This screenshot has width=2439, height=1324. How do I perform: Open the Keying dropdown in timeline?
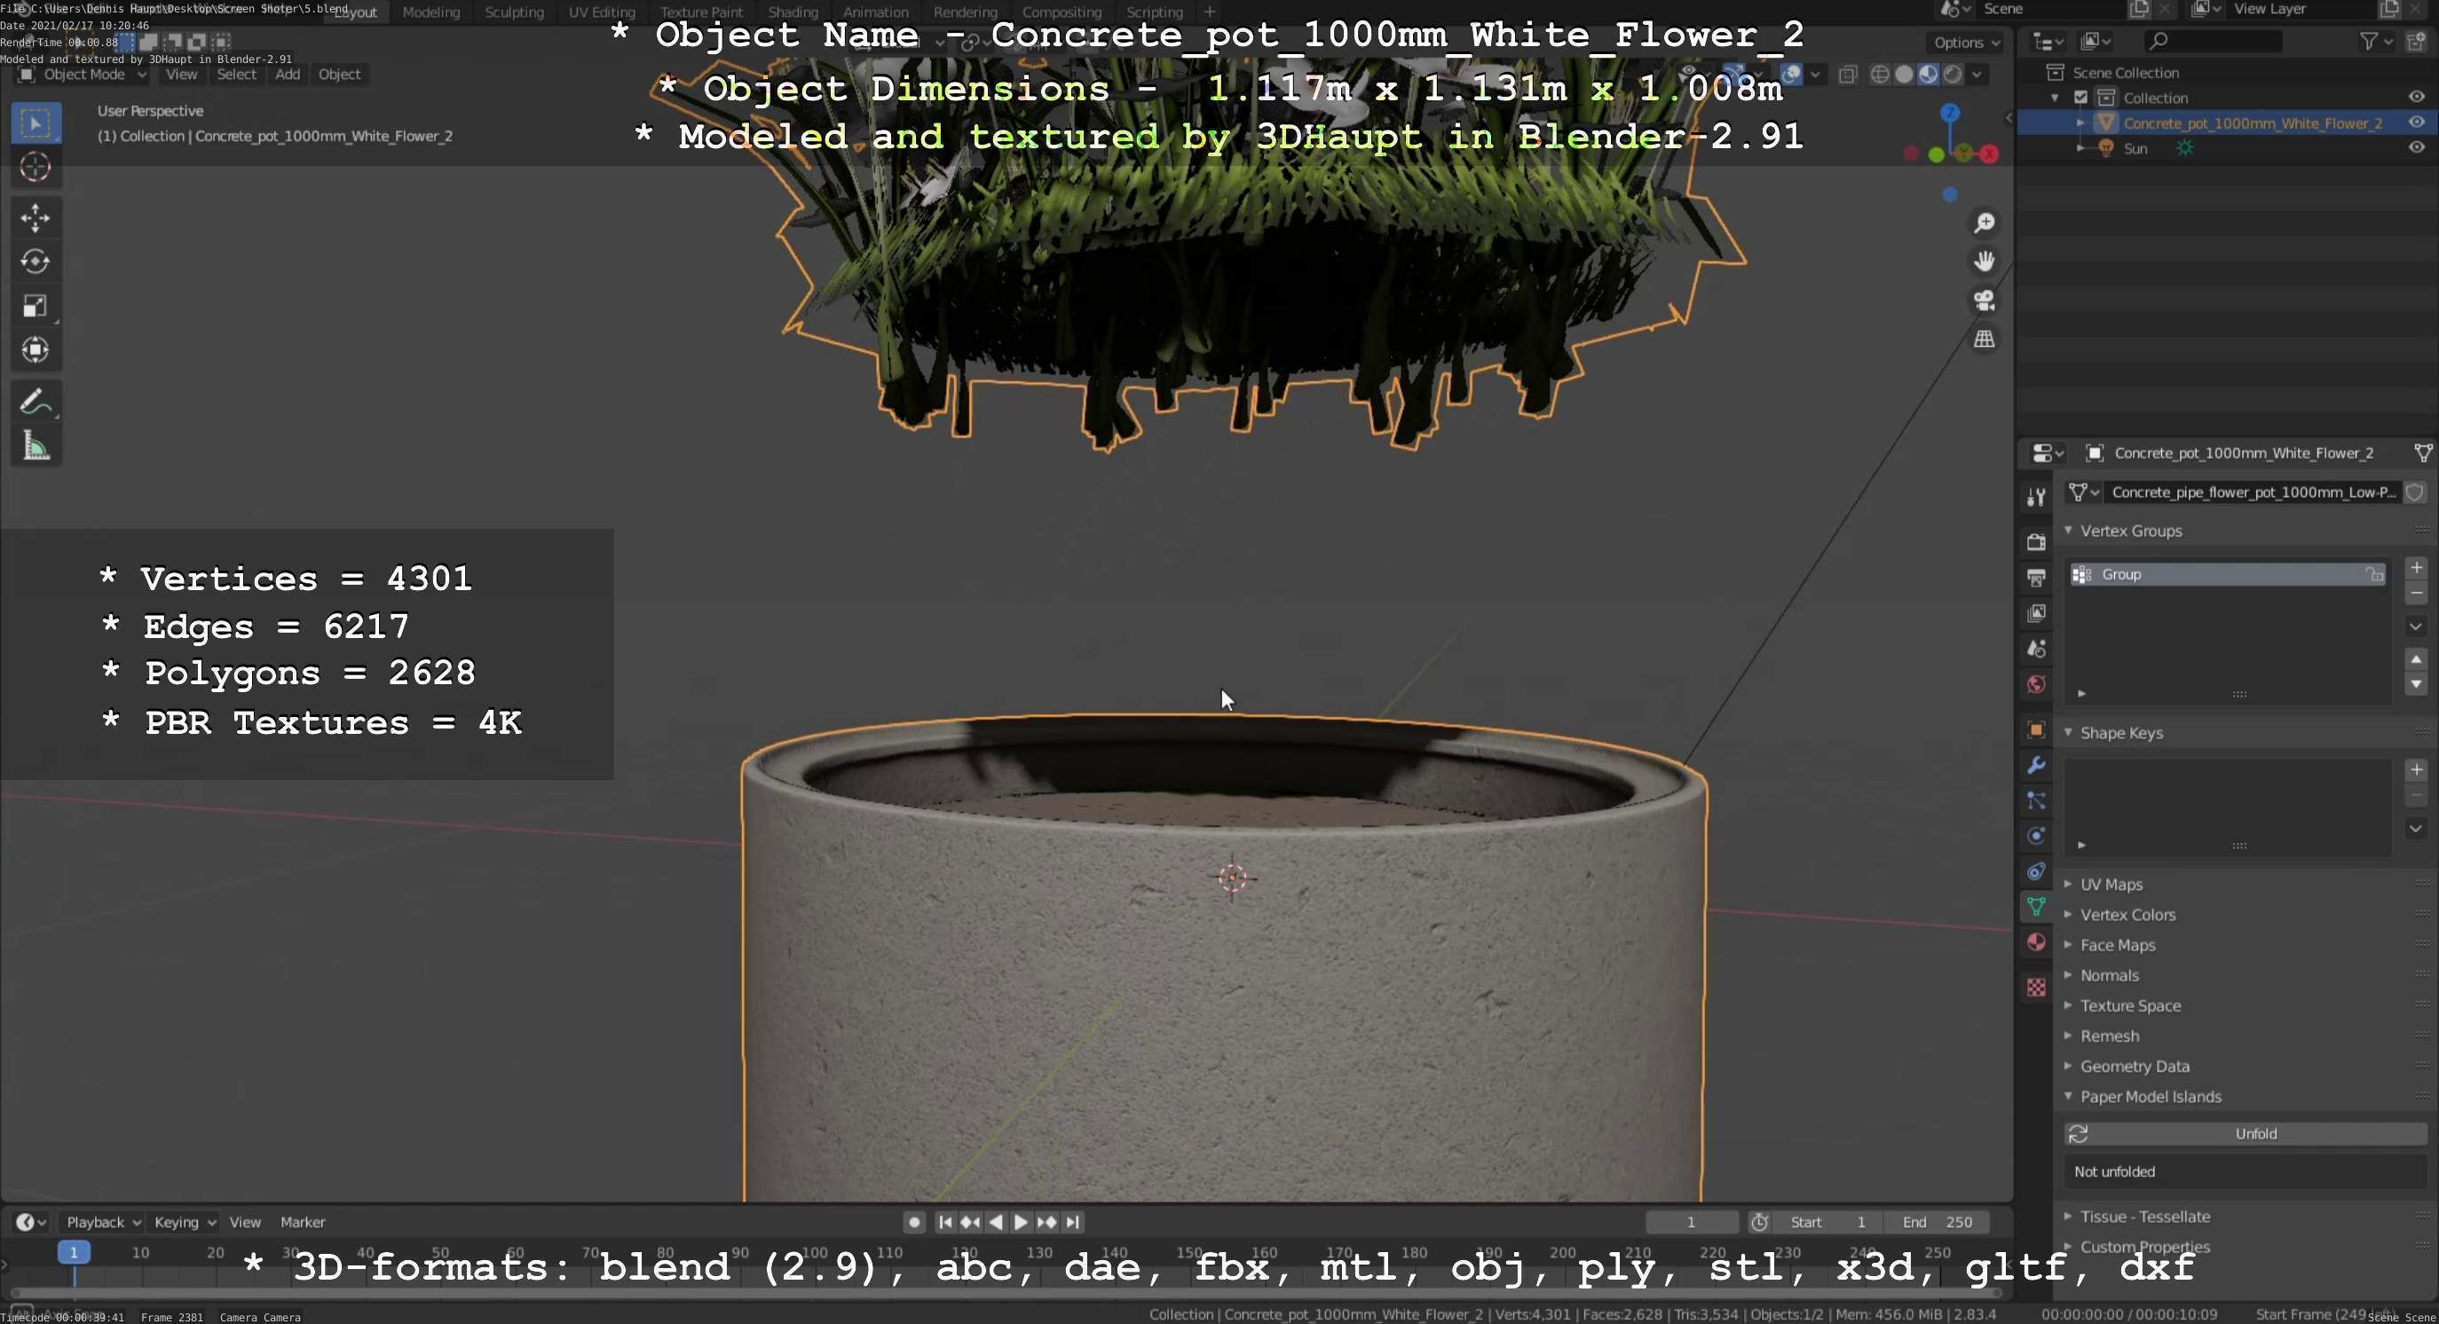coord(185,1222)
